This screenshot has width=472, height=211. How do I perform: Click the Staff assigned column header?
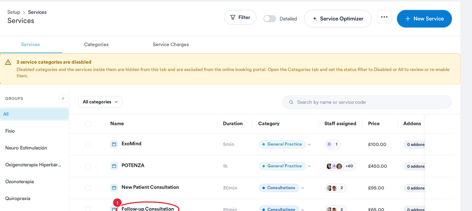tap(340, 124)
